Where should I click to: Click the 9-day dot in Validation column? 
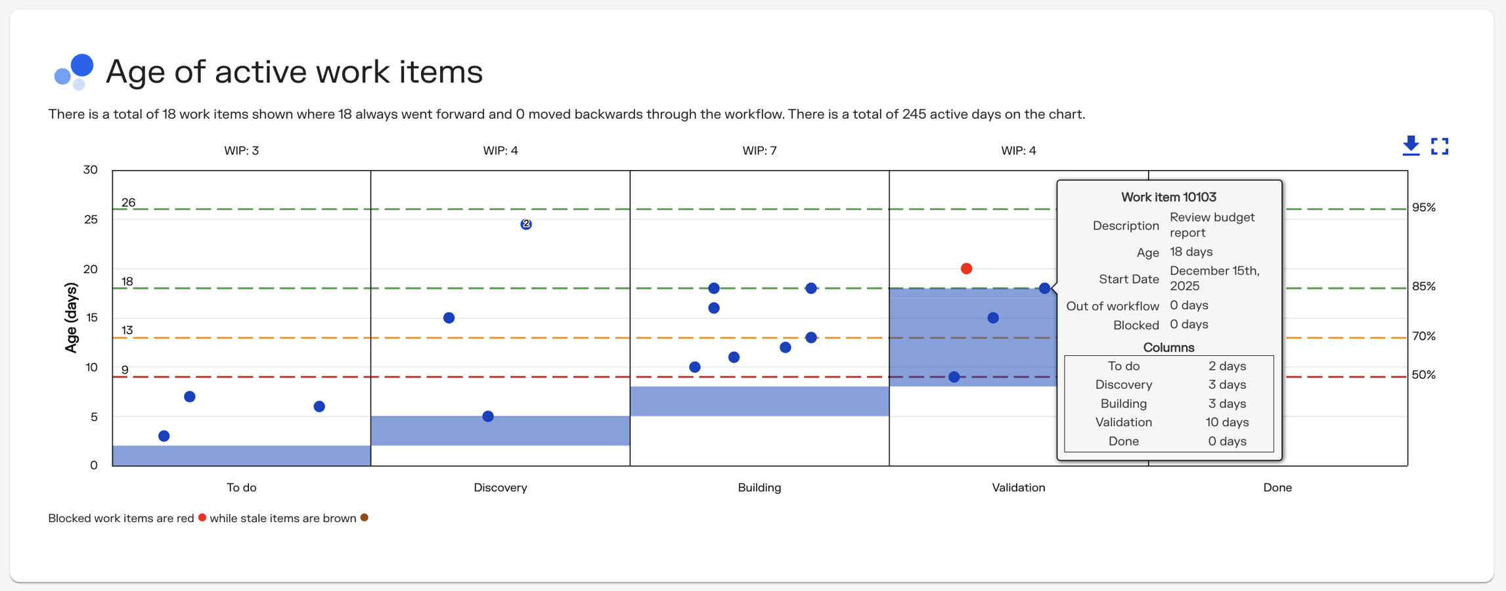[x=953, y=376]
